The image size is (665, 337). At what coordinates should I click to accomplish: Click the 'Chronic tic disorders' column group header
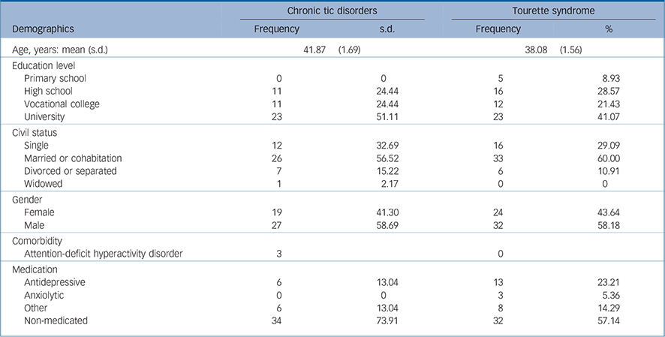pyautogui.click(x=332, y=11)
